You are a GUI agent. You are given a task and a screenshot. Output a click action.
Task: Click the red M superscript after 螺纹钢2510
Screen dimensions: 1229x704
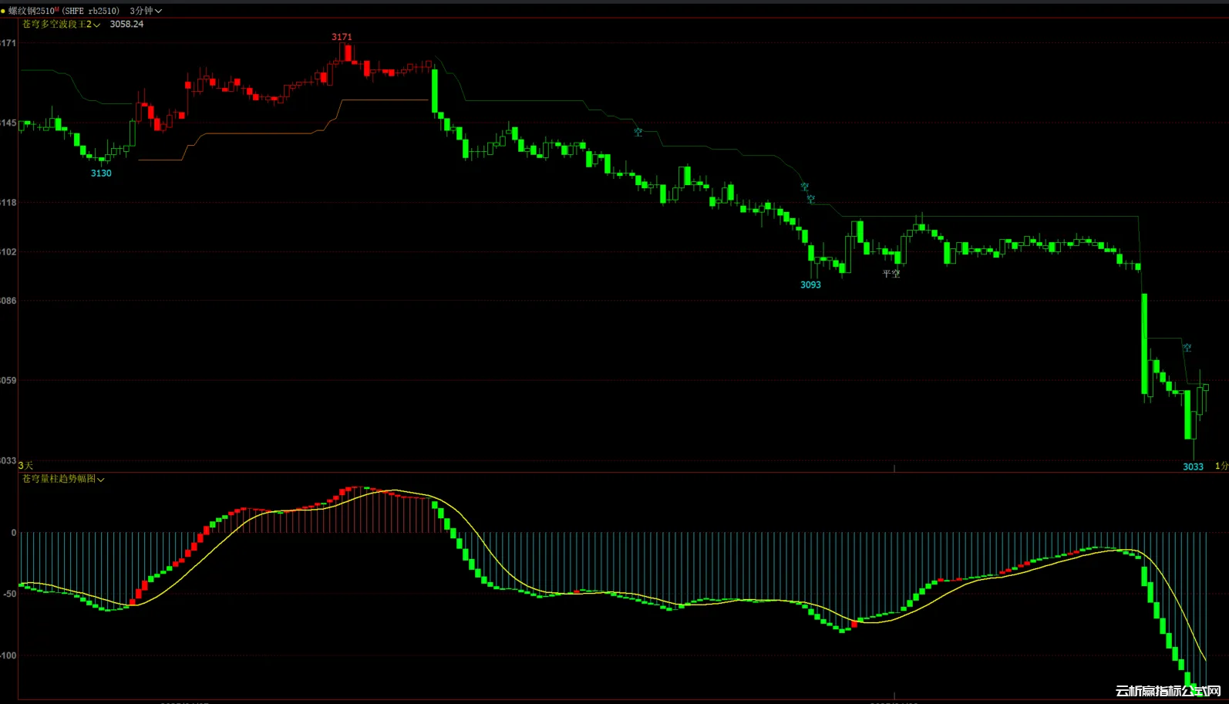[56, 9]
